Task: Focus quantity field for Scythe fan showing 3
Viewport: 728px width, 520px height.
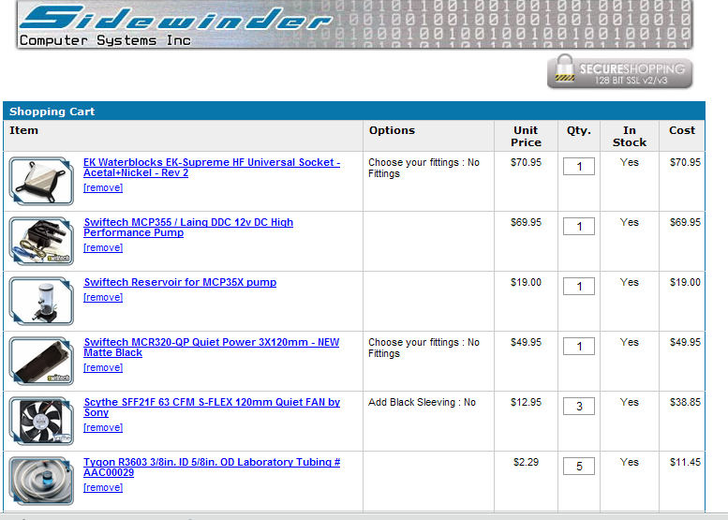Action: (x=579, y=407)
